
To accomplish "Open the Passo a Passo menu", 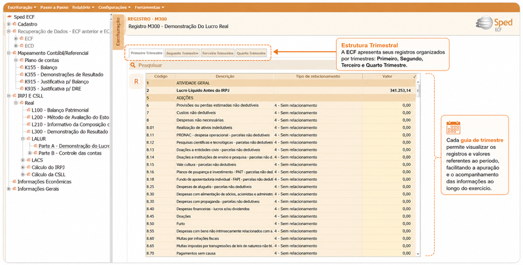I will [54, 7].
